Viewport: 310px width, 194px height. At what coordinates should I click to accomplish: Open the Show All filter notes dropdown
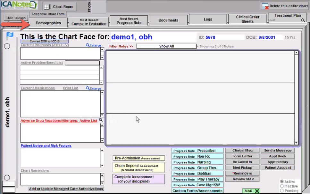click(166, 46)
